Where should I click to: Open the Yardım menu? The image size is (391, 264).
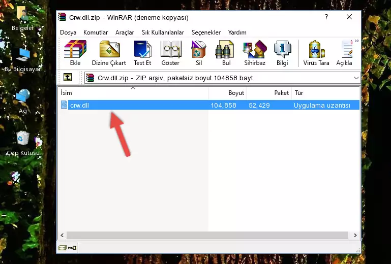[237, 32]
